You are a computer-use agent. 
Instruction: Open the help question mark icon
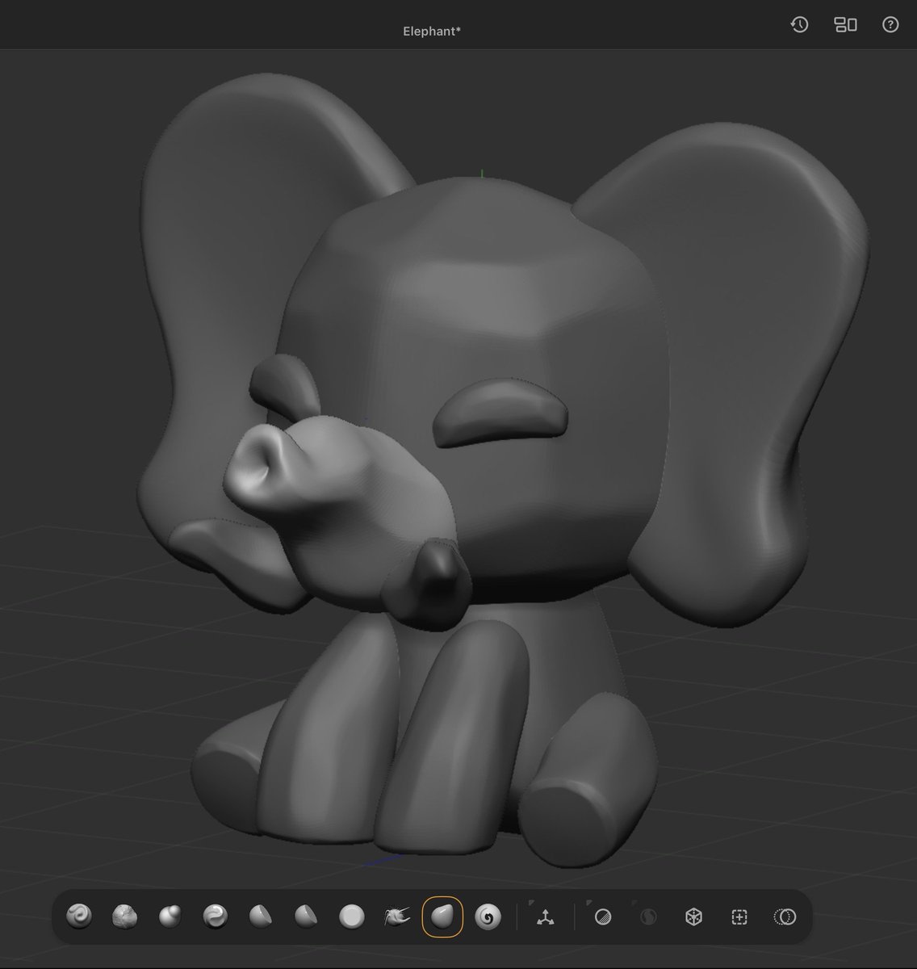890,25
